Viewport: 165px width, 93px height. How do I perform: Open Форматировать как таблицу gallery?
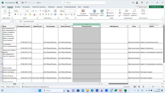94,13
